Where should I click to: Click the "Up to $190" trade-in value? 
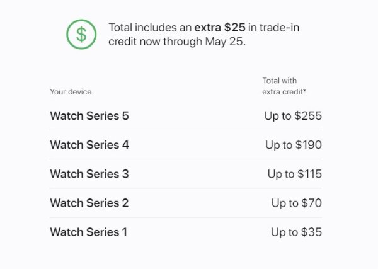click(294, 145)
